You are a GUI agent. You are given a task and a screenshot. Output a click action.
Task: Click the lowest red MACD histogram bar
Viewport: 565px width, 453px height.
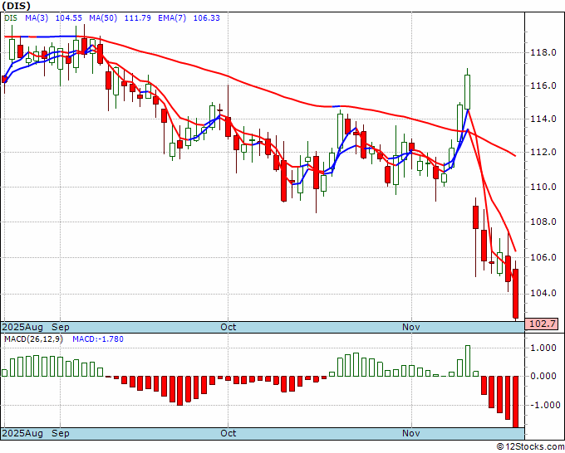[x=516, y=402]
